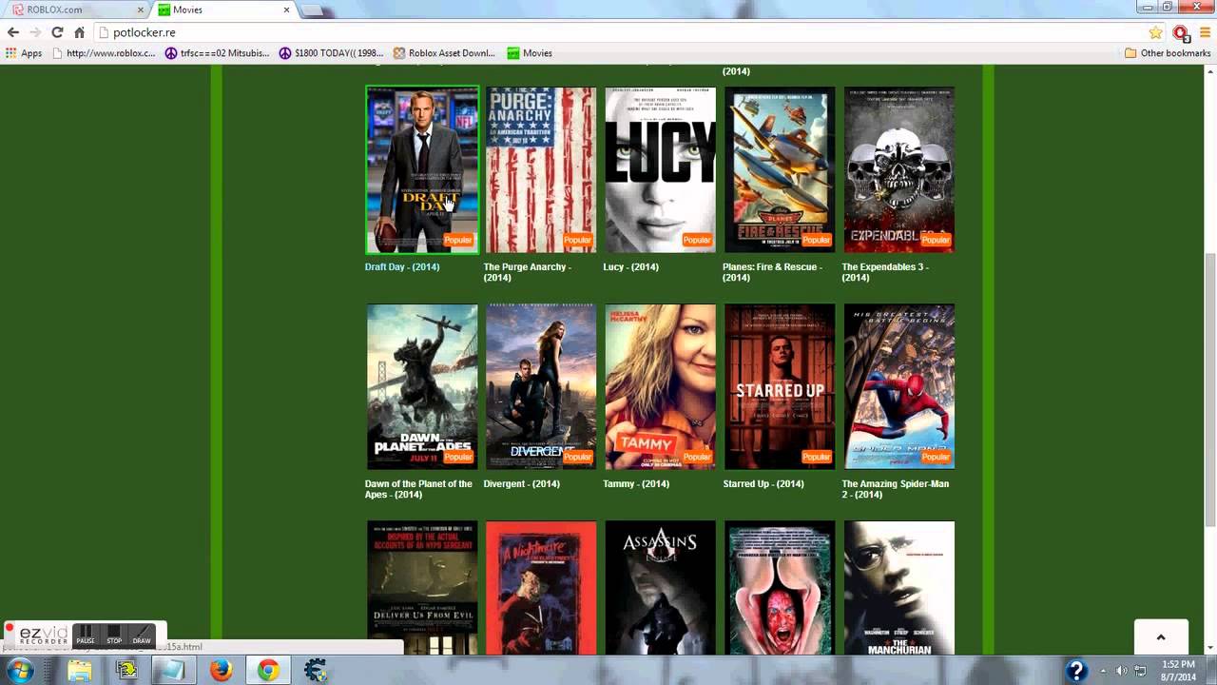The image size is (1217, 685).
Task: Show hidden system tray icons
Action: click(1103, 671)
